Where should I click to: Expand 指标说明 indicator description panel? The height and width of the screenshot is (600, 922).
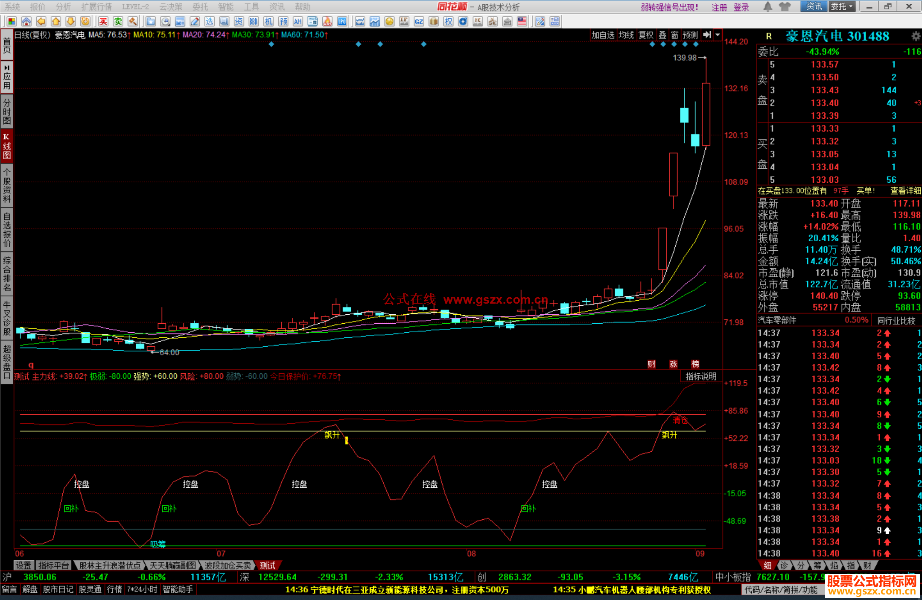tap(701, 376)
